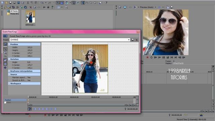Image resolution: width=215 pixels, height=121 pixels.
Task: Save preset in Event Pan/Crop
Action: point(133,40)
